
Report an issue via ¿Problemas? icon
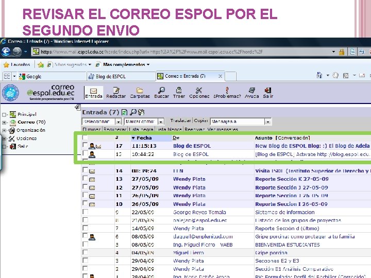tap(227, 93)
